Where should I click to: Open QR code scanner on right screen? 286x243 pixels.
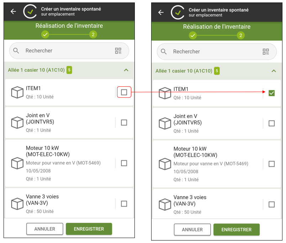(266, 52)
